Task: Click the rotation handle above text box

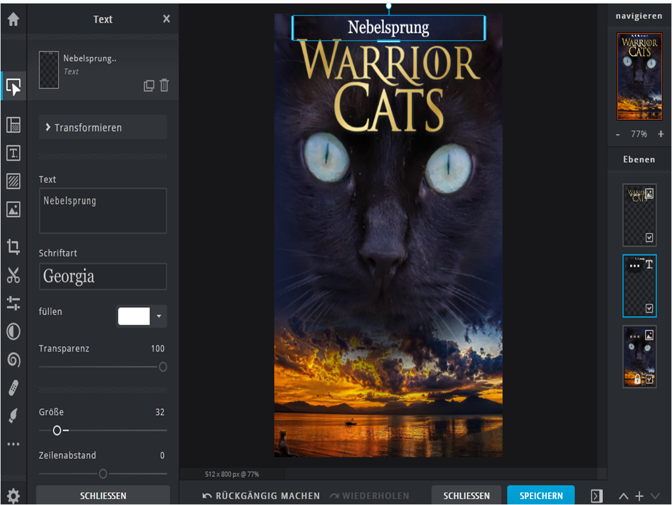Action: coord(388,6)
